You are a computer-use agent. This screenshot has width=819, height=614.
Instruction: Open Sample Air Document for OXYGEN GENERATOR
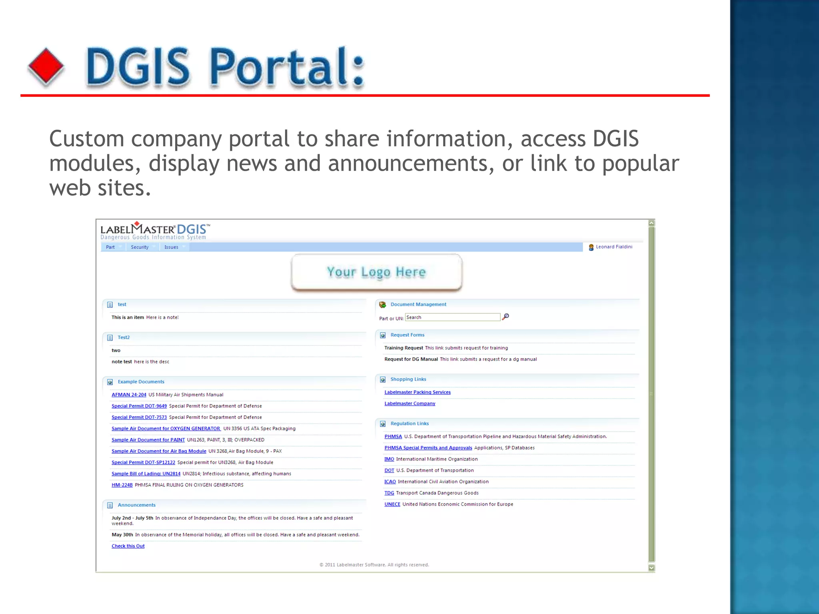click(166, 429)
